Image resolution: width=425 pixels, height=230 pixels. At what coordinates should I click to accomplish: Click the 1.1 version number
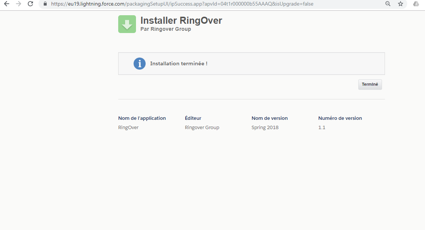pyautogui.click(x=322, y=128)
